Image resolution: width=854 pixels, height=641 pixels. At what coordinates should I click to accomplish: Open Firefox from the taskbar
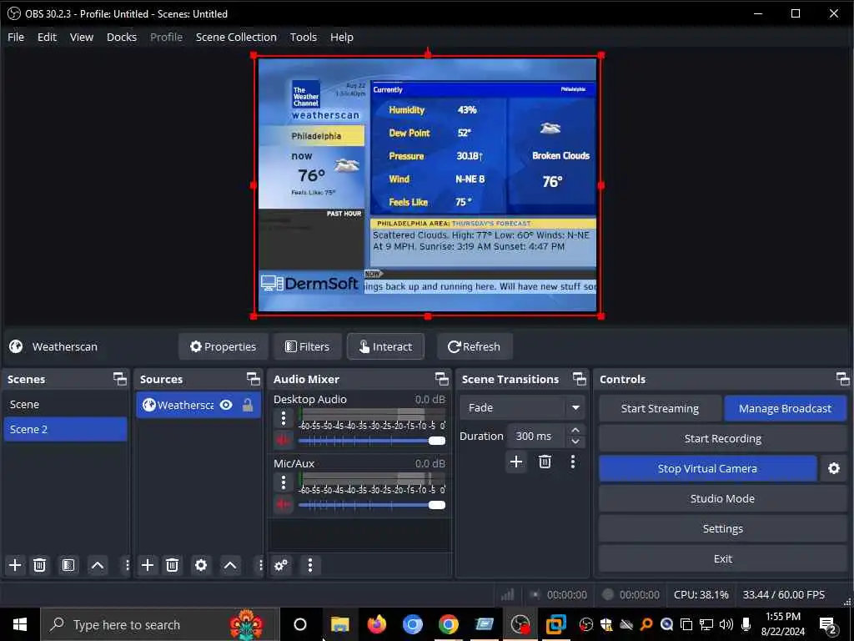[376, 624]
